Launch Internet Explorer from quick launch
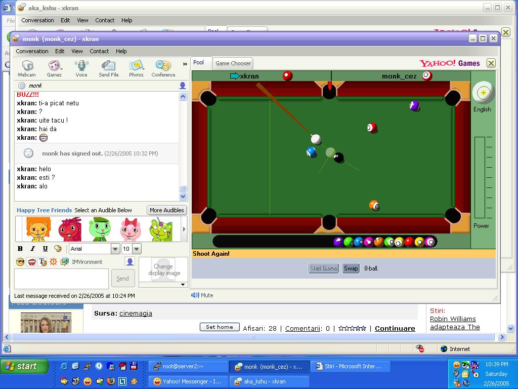The height and width of the screenshot is (389, 518). (x=64, y=366)
